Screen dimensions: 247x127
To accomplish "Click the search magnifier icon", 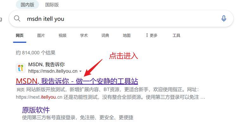I will tap(17, 19).
